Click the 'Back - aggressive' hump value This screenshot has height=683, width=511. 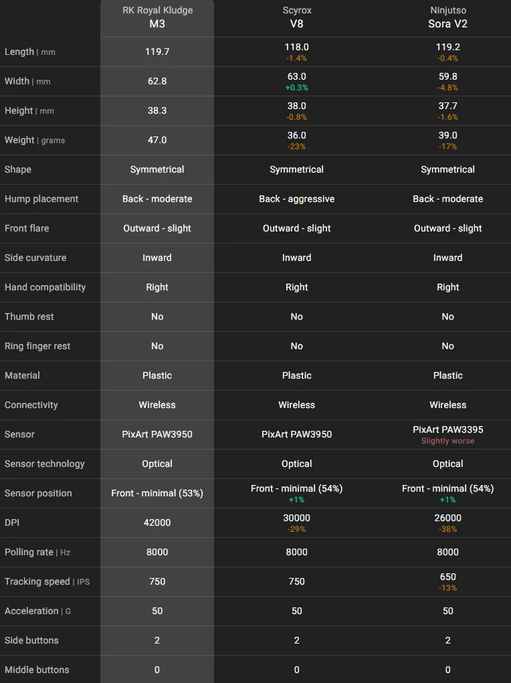(x=296, y=199)
